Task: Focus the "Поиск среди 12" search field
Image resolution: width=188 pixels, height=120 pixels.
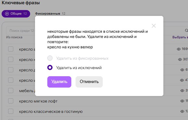Action: [x=20, y=30]
